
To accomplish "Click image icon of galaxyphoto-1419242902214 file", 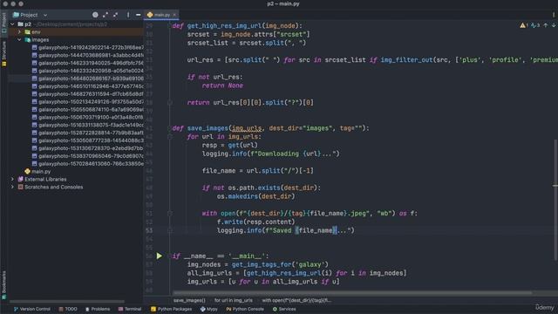I will point(35,47).
